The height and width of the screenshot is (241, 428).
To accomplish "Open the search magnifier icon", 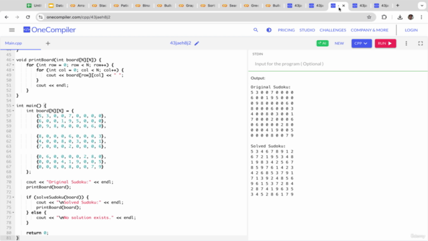I will click(255, 29).
